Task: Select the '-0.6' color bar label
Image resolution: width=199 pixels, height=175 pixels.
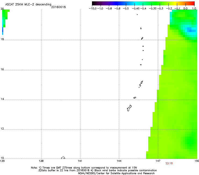Action: (117, 9)
